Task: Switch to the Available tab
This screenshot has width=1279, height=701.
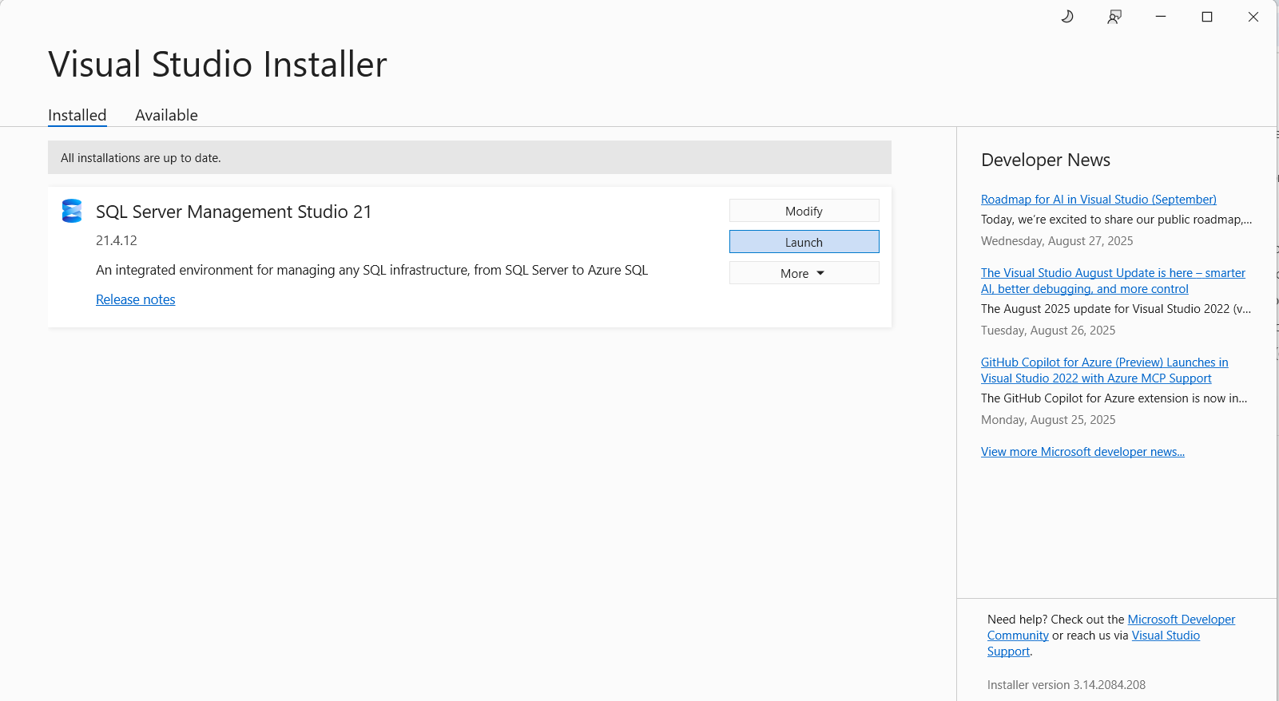Action: [166, 115]
